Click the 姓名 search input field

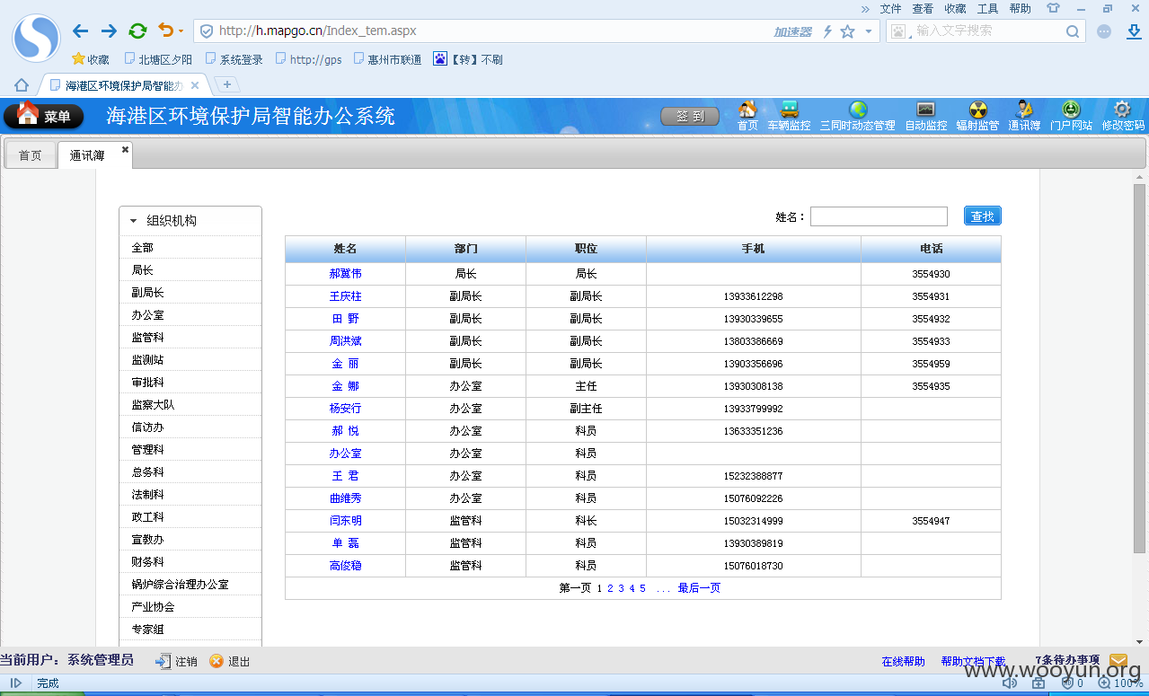click(879, 216)
